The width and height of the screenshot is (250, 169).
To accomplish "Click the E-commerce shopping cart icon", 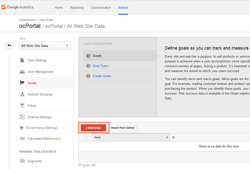I will click(22, 128).
